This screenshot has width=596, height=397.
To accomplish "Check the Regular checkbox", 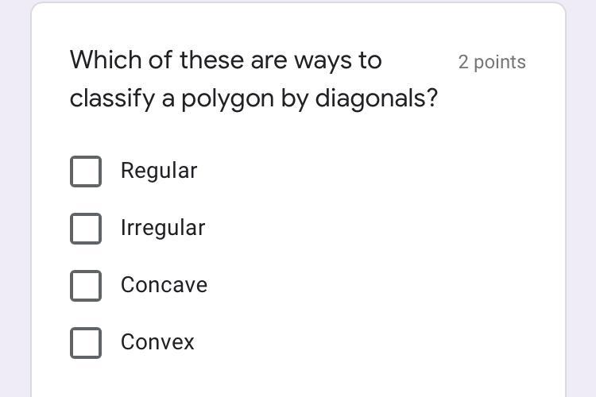I will [86, 172].
